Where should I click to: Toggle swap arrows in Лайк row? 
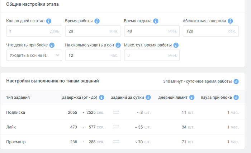point(116,127)
